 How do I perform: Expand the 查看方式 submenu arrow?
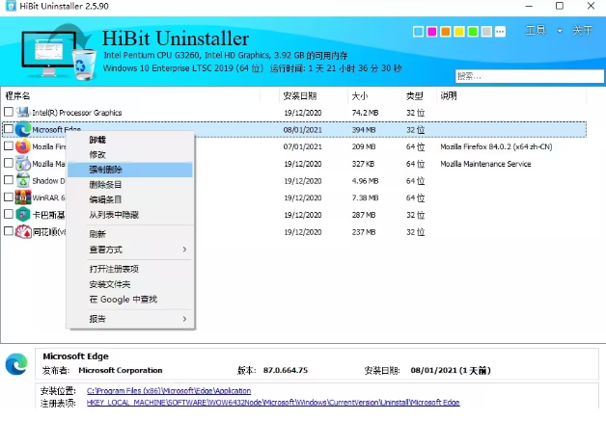point(184,250)
